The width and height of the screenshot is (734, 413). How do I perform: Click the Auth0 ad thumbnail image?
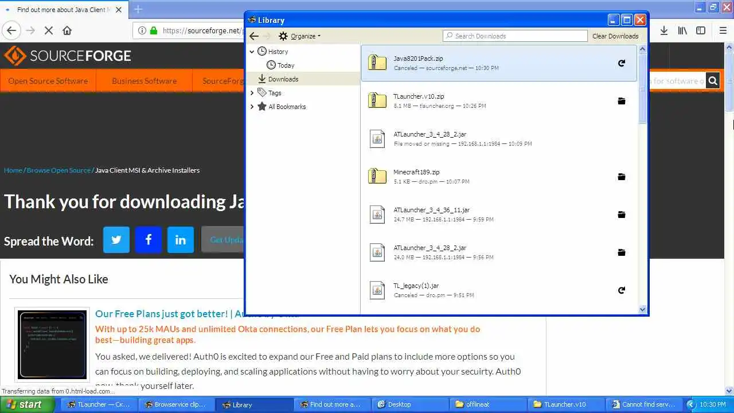(x=52, y=345)
